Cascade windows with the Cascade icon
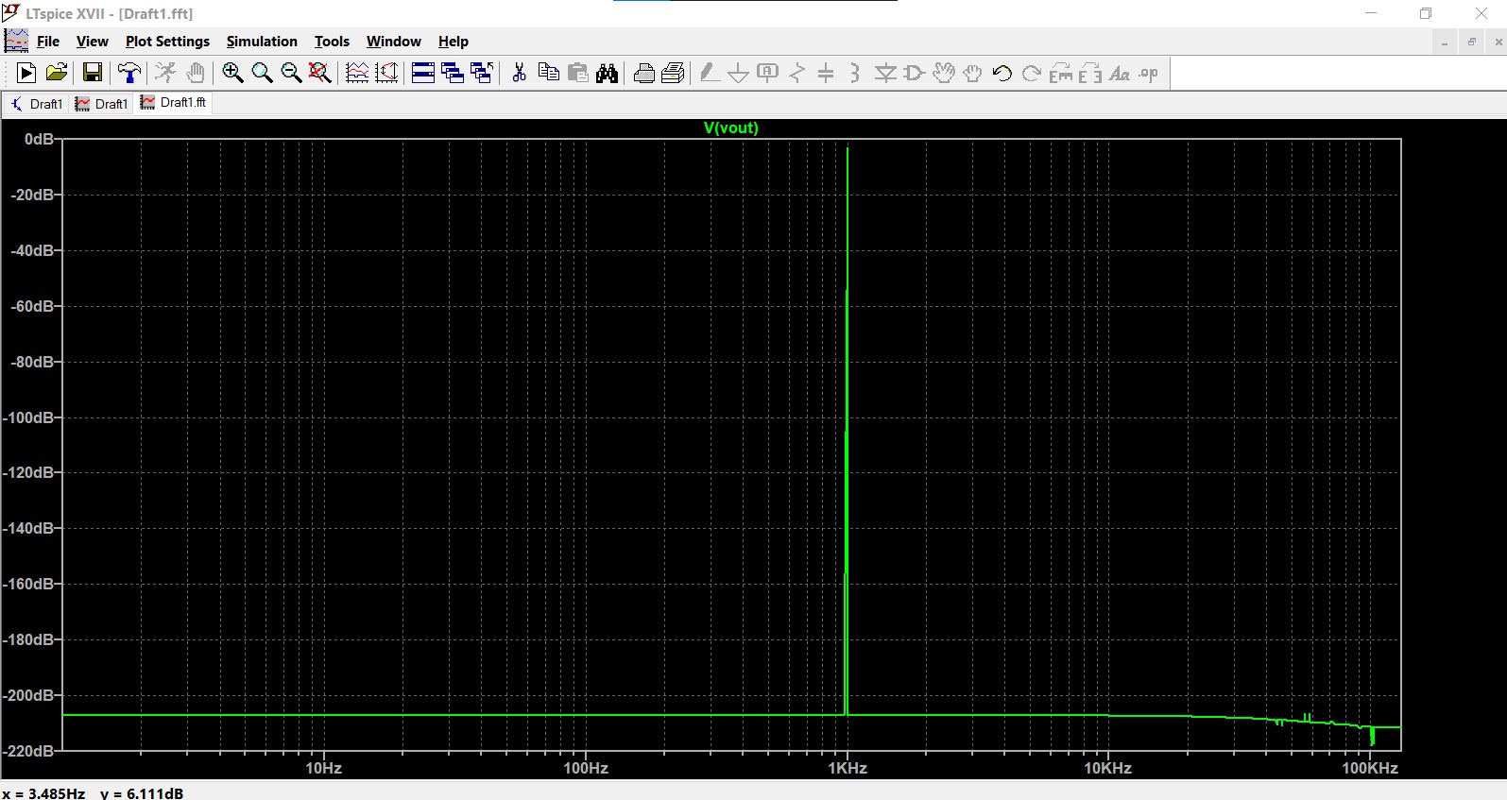Screen dimensions: 1507x800 click(x=453, y=73)
